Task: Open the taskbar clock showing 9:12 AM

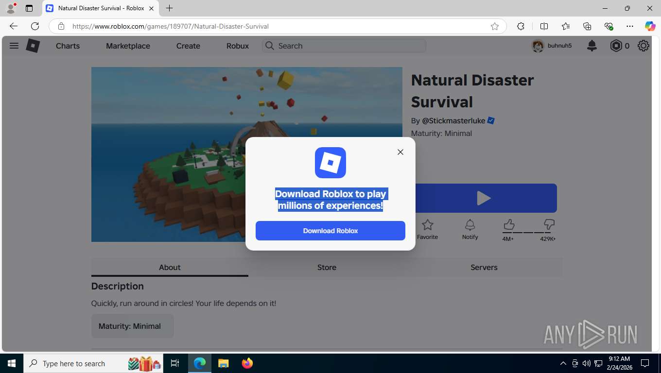Action: coord(619,363)
